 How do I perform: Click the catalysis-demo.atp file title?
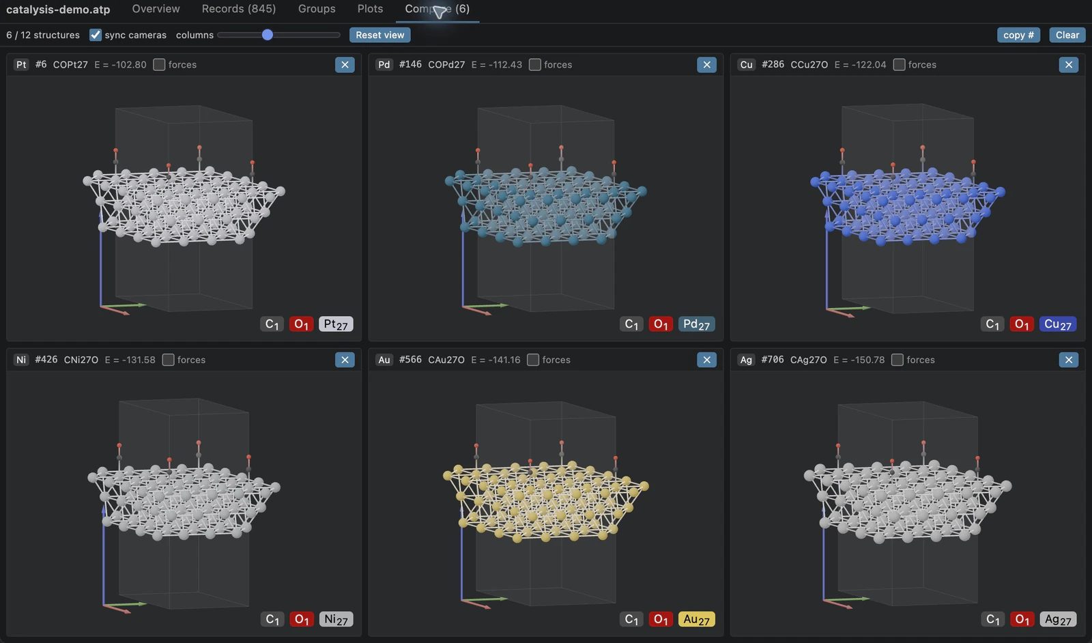(58, 10)
